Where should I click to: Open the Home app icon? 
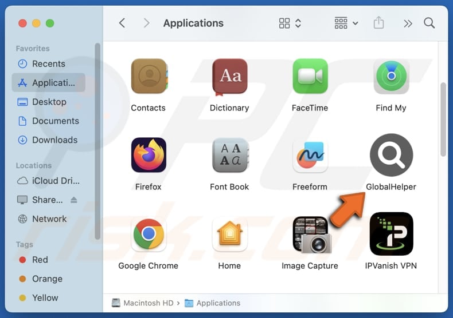coord(230,234)
